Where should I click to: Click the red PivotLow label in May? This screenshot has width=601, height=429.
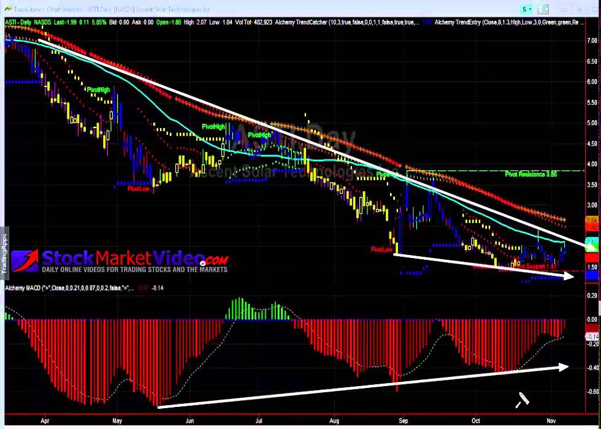coord(139,189)
